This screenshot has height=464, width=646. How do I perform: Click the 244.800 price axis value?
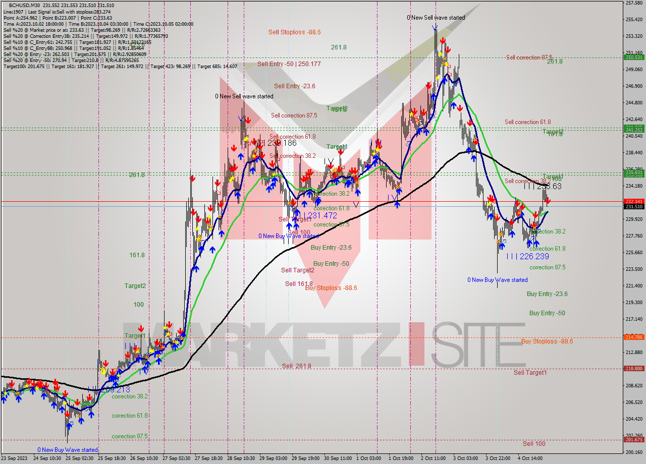634,103
